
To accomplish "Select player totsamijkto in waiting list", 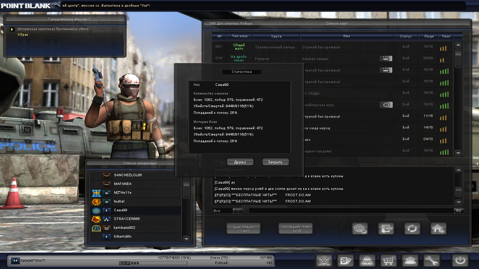I will [x=136, y=237].
